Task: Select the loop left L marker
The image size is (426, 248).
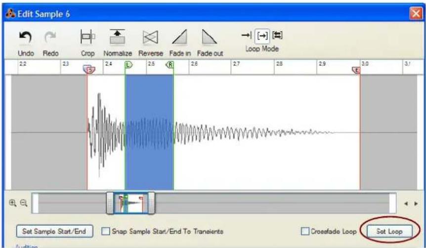Action: tap(128, 65)
